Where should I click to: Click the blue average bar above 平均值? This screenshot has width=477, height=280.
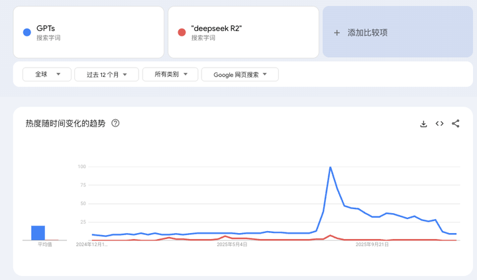[x=38, y=232]
